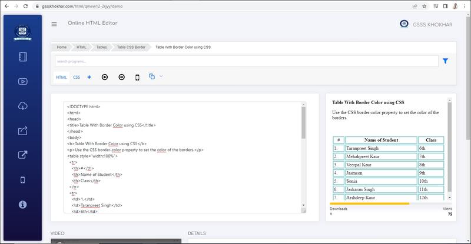
Task: Navigate to Table CSS Border breadcrumb
Action: (x=131, y=46)
